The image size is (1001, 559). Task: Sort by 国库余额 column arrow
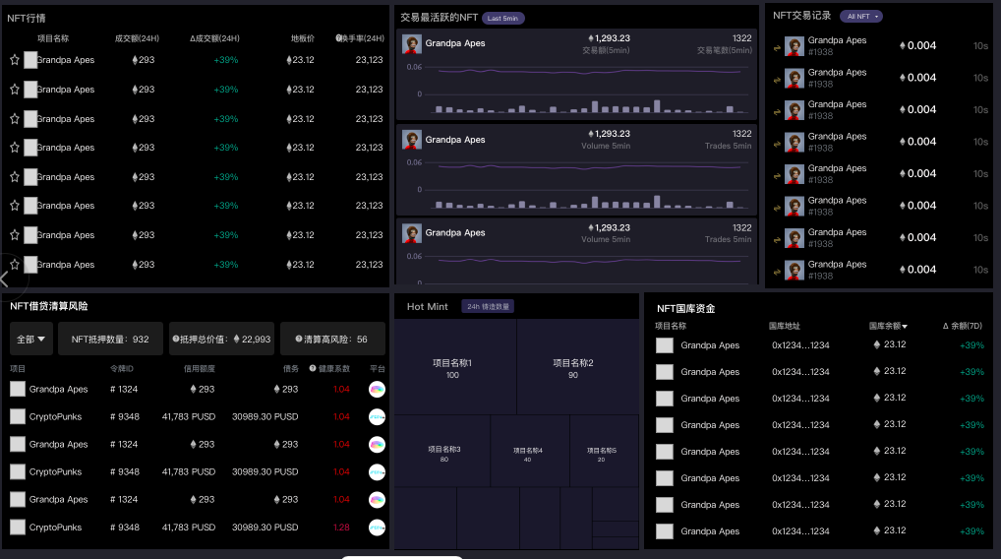click(905, 326)
